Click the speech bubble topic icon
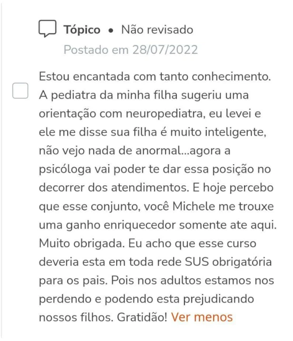Screen dimensions: 293x341 point(48,29)
